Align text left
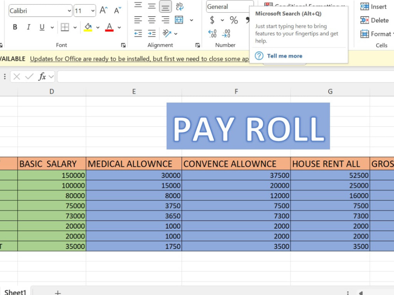The width and height of the screenshot is (394, 295). (x=138, y=20)
